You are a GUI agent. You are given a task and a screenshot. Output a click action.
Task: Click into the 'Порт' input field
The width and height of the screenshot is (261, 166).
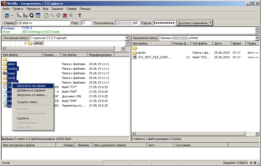[x=86, y=23]
